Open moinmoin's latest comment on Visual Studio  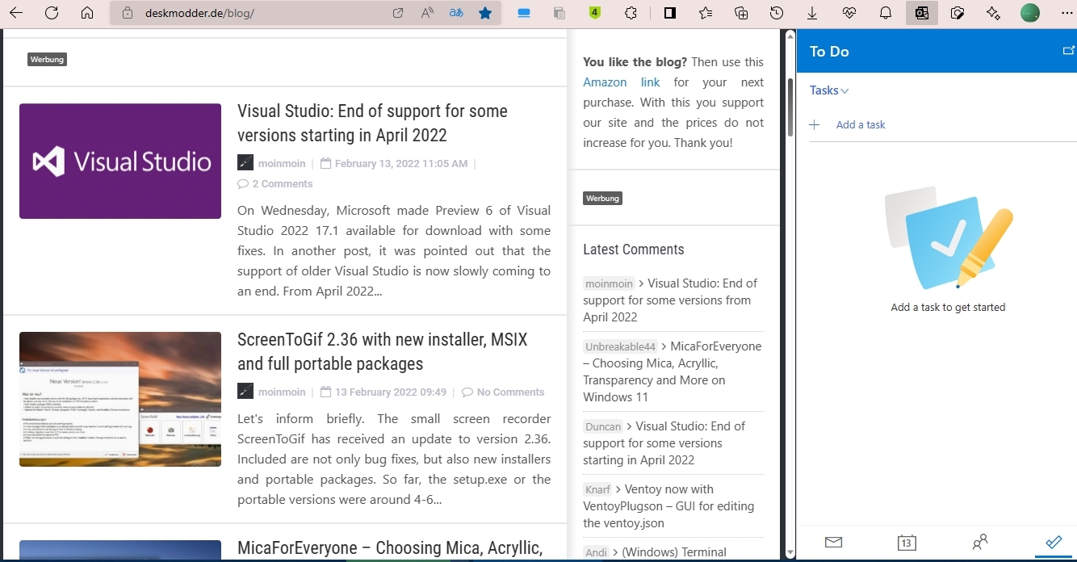point(670,300)
